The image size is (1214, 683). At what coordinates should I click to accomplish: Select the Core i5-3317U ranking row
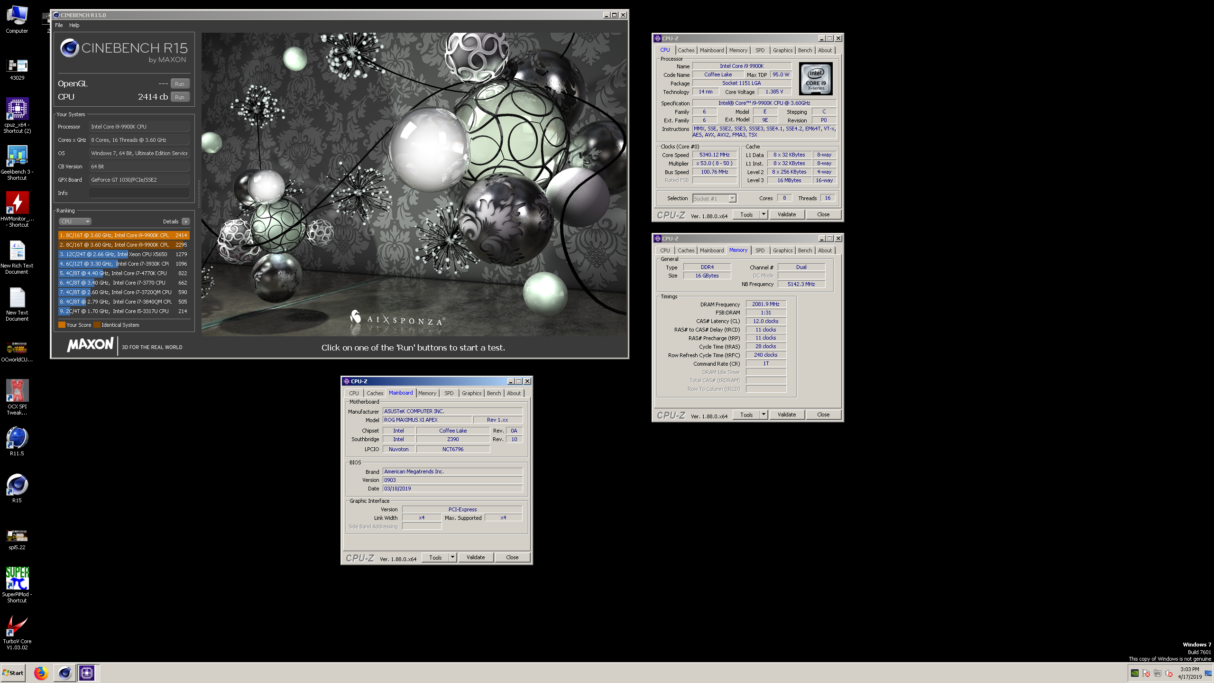(x=124, y=311)
